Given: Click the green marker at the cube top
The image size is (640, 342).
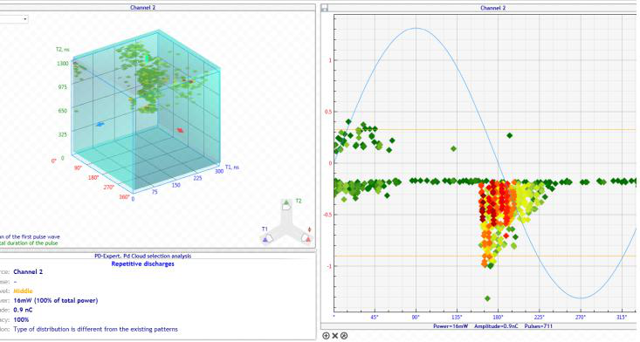Looking at the screenshot, I should pos(148,58).
